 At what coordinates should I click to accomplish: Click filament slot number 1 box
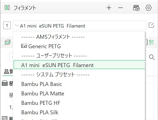(x=7, y=25)
